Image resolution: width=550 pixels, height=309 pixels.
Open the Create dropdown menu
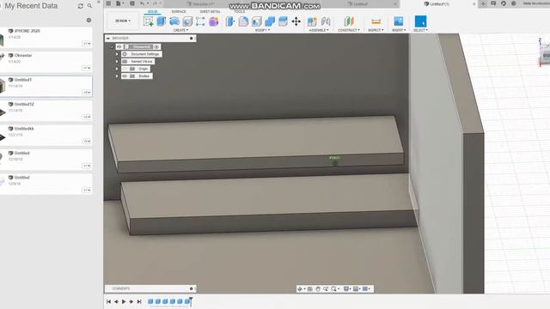point(180,31)
